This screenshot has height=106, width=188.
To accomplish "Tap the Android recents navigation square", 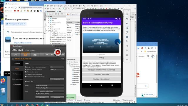I will tap(112, 85).
